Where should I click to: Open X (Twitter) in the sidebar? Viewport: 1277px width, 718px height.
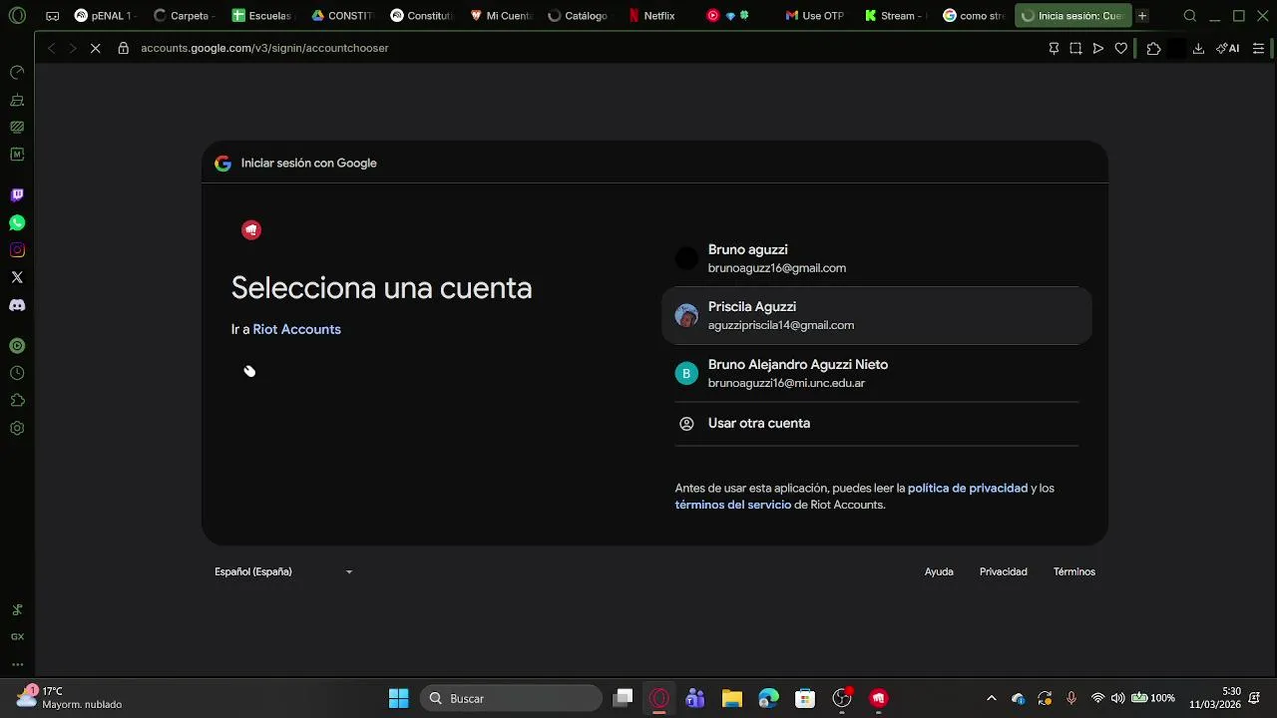[x=17, y=277]
